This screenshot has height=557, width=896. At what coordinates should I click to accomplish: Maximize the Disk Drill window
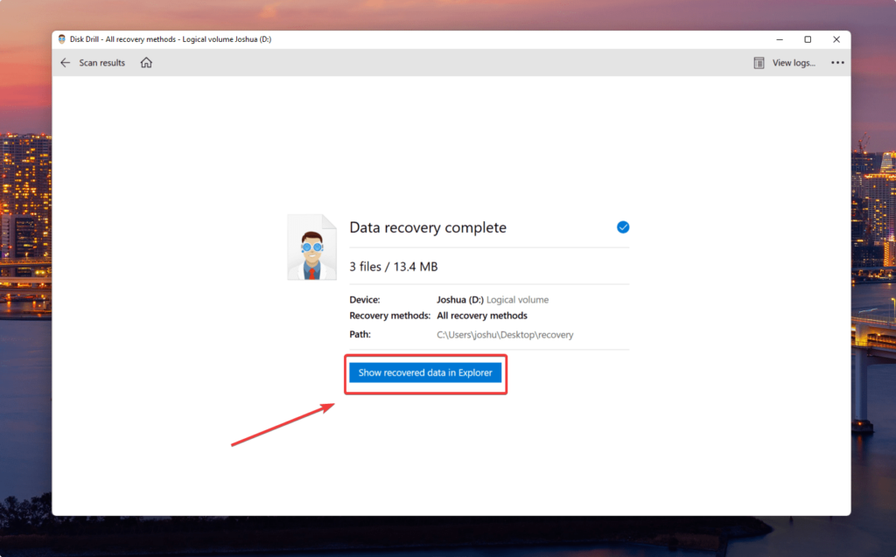point(808,39)
